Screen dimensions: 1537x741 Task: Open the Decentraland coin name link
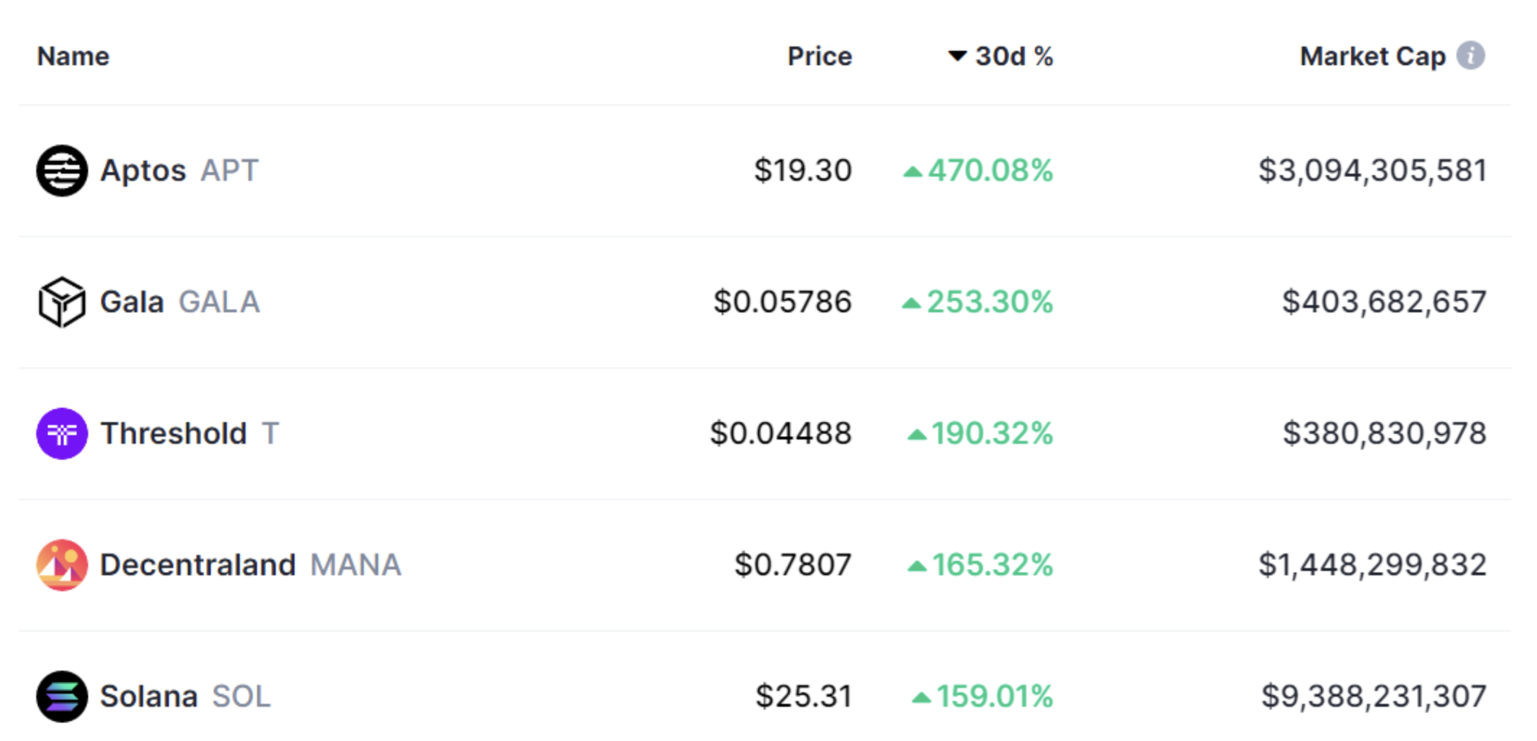coord(197,565)
